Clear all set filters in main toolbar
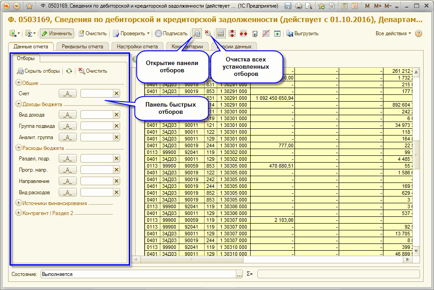Screen dimensions: 434x290 click(x=208, y=33)
